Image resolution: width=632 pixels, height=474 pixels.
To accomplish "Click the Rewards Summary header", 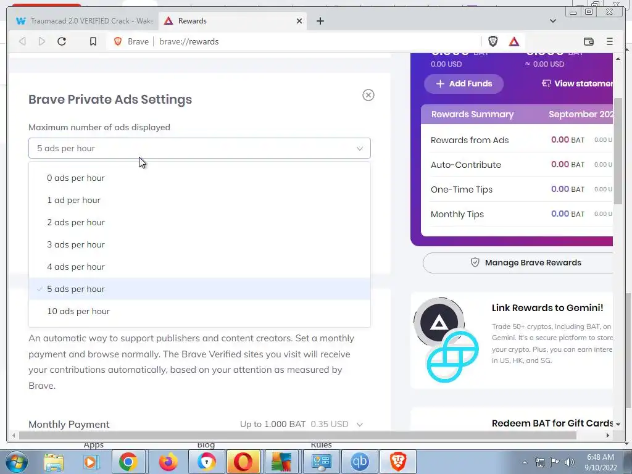I will (472, 114).
